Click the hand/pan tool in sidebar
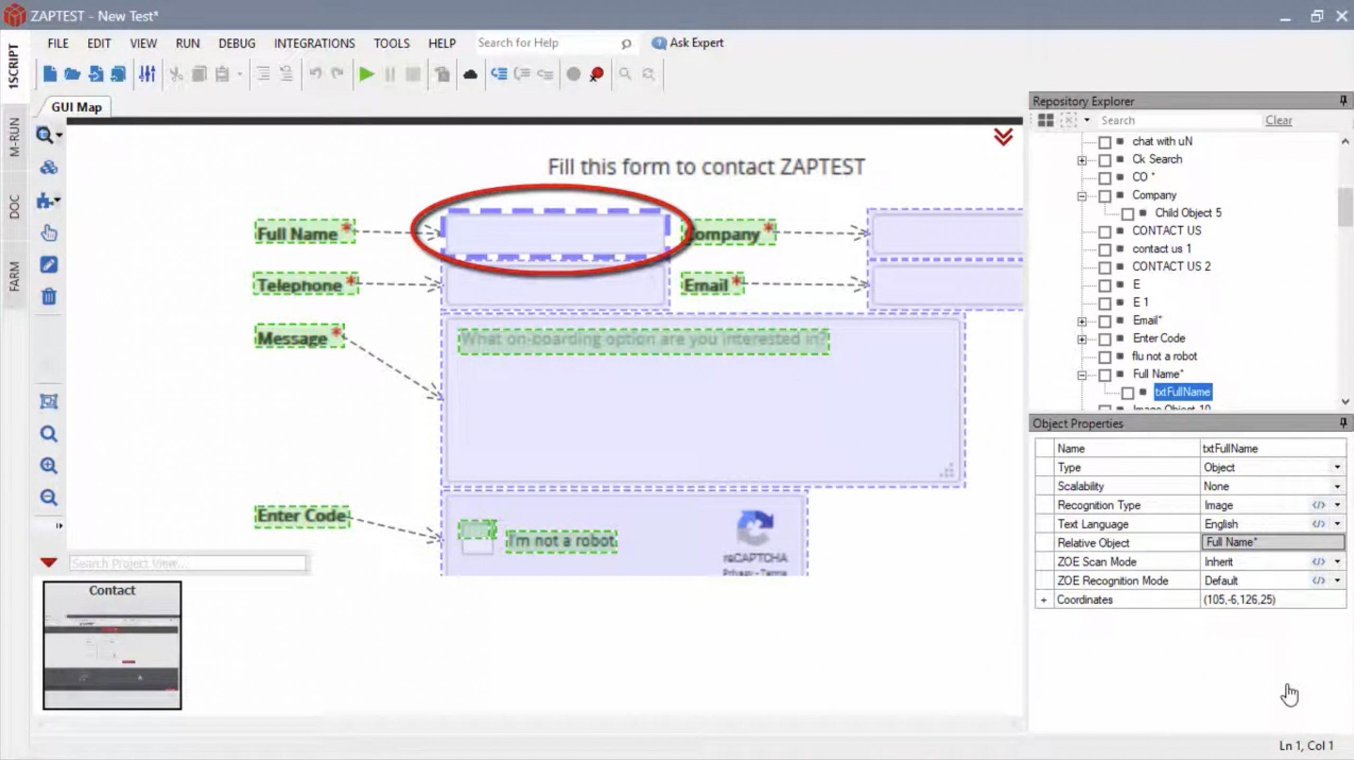 pyautogui.click(x=49, y=233)
